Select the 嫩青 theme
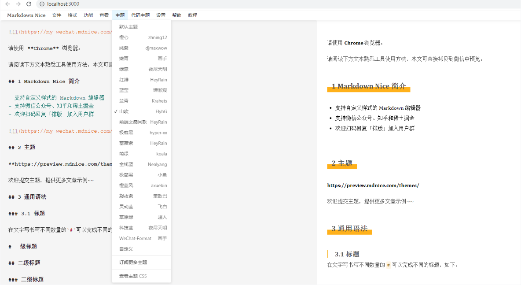Screen dimensions: 521x285 pos(142,59)
